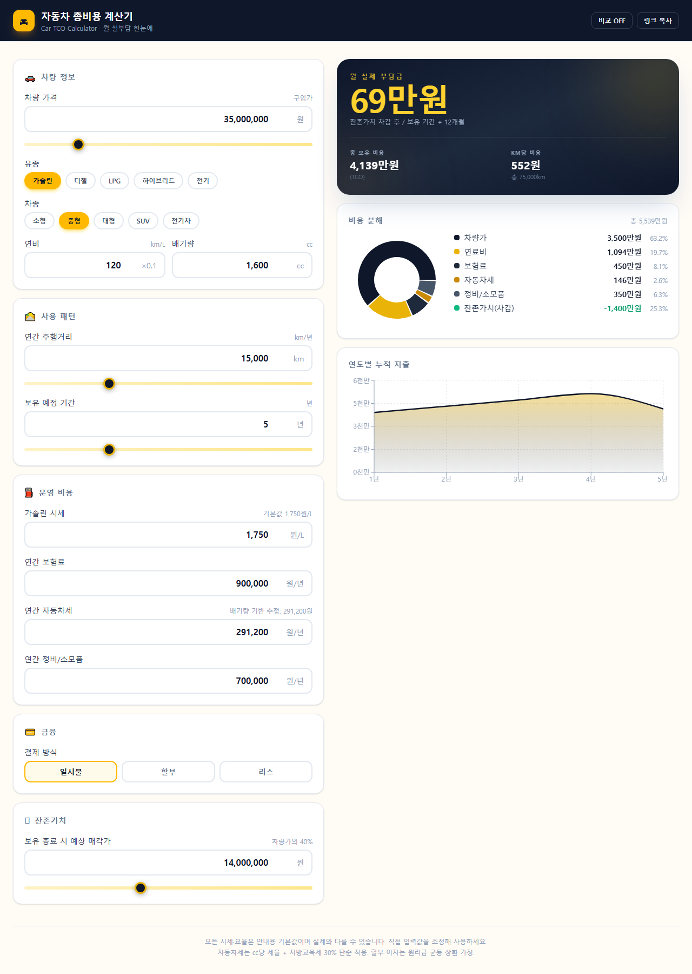
Task: Click the 총 5,539만원 total label
Action: [649, 221]
